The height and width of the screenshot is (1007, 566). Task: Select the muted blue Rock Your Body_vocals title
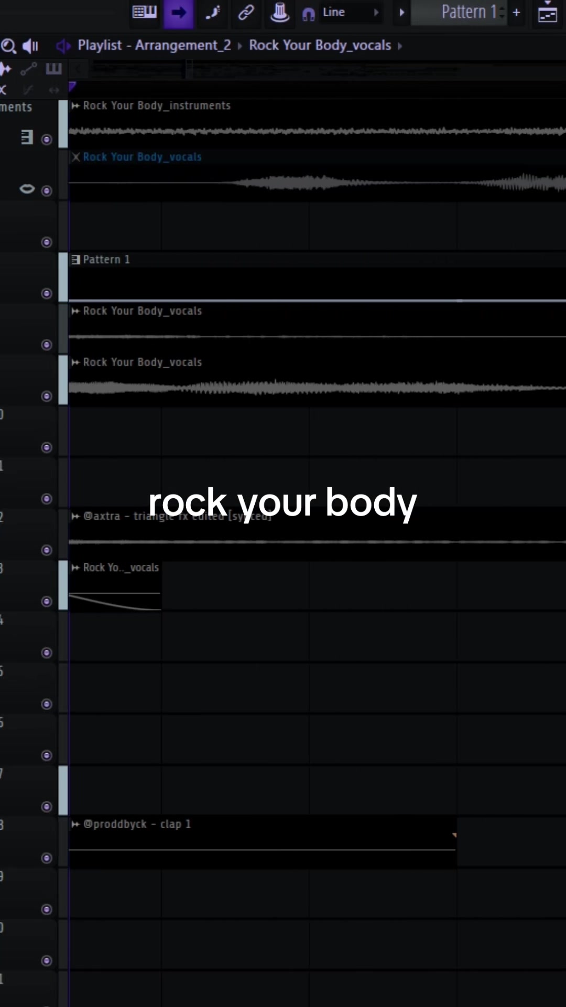pyautogui.click(x=142, y=157)
